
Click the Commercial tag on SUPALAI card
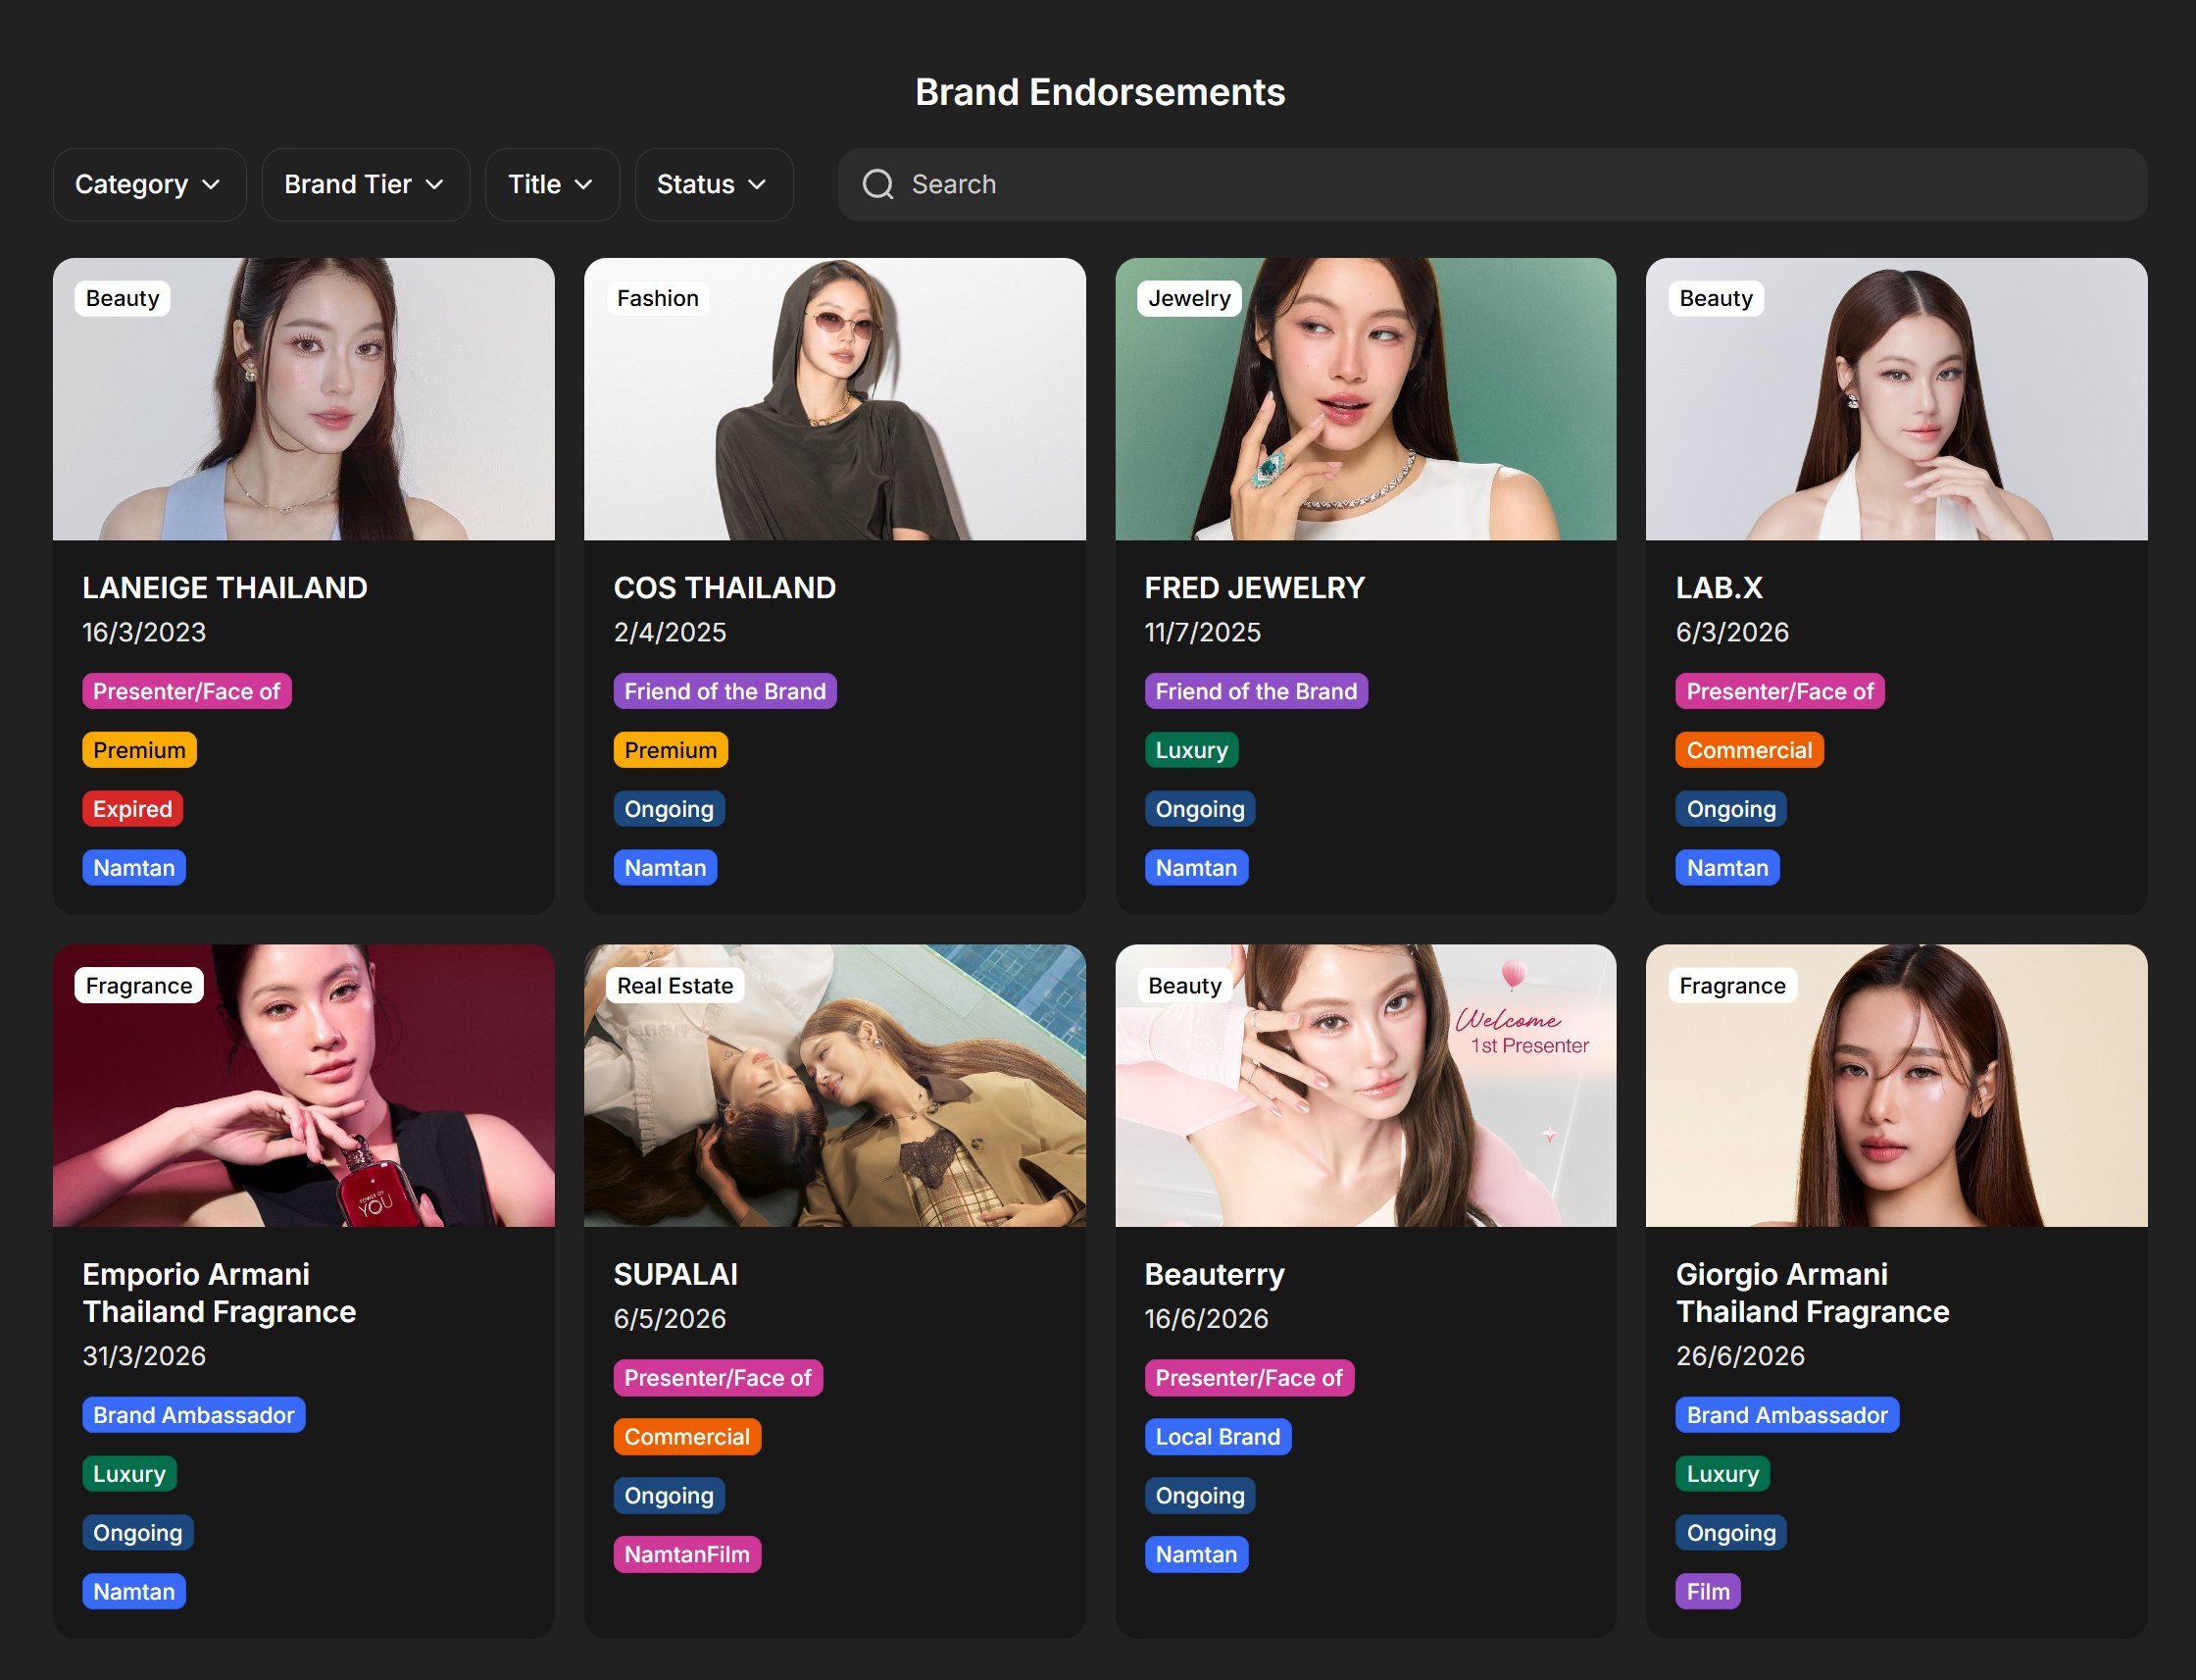[x=686, y=1437]
